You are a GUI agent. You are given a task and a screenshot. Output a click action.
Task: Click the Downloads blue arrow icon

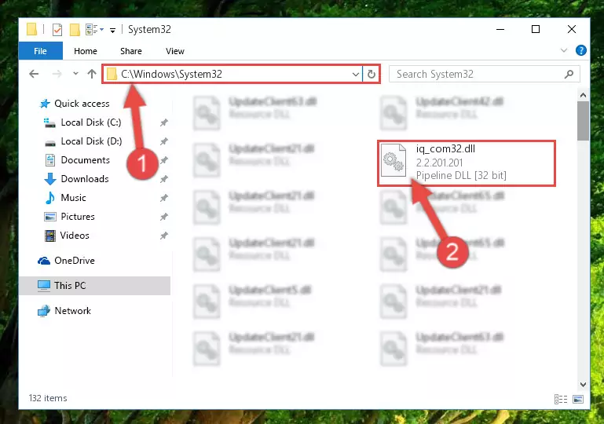click(50, 179)
